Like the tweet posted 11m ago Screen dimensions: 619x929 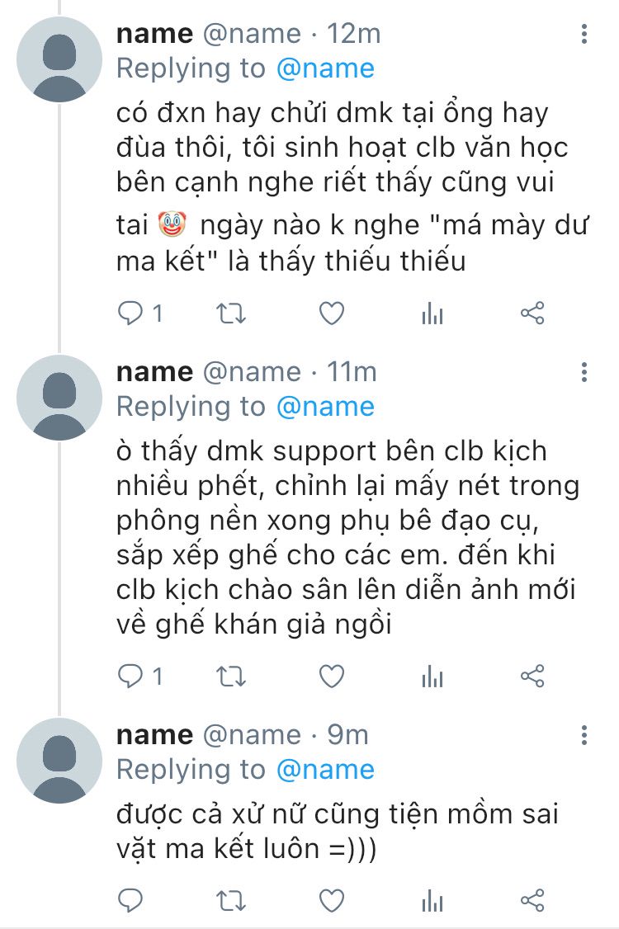point(331,677)
